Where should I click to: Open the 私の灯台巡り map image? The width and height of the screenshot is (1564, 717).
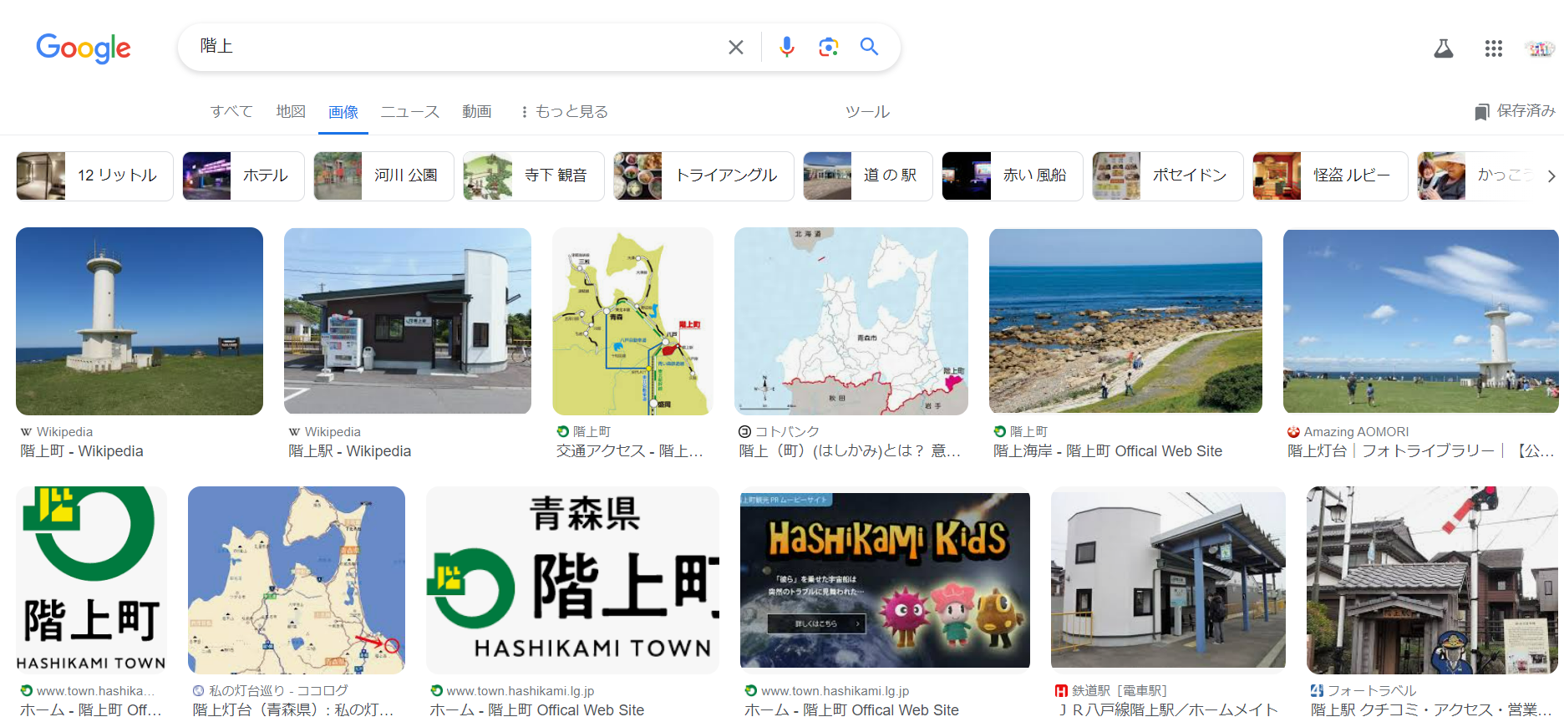[x=297, y=580]
